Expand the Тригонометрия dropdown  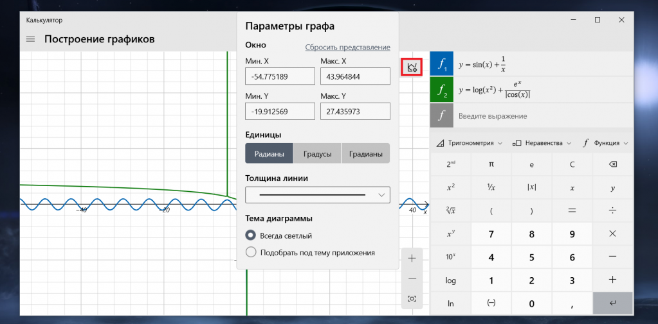(x=470, y=142)
